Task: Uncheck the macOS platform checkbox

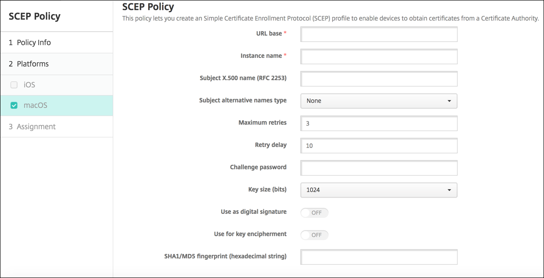Action: pos(14,106)
